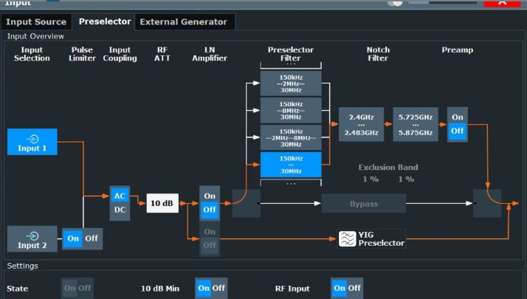The image size is (527, 299).
Task: Click the Bypass path block
Action: (364, 204)
